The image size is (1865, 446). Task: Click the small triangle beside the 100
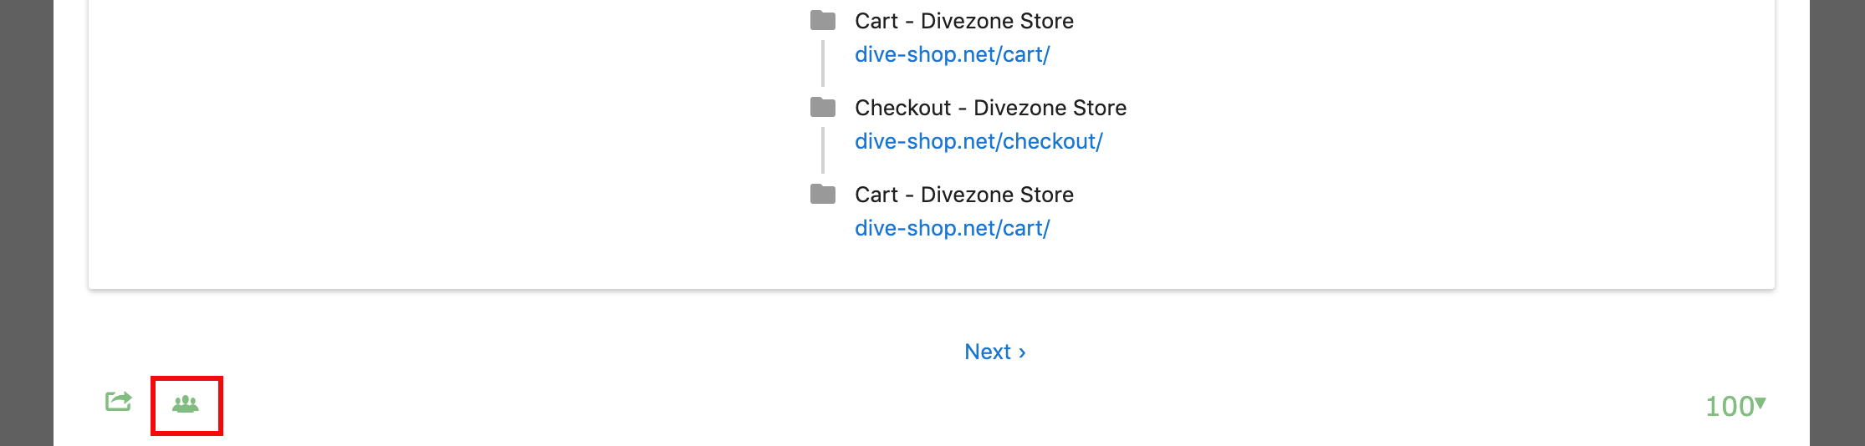coord(1760,403)
